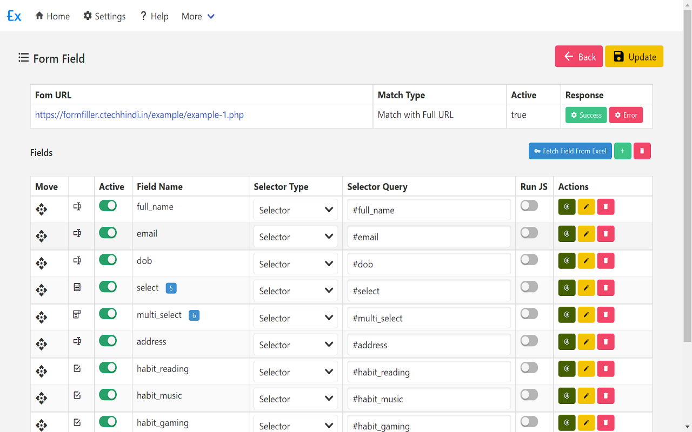This screenshot has height=432, width=692.
Task: Enable Run JS toggle for email
Action: click(x=529, y=233)
